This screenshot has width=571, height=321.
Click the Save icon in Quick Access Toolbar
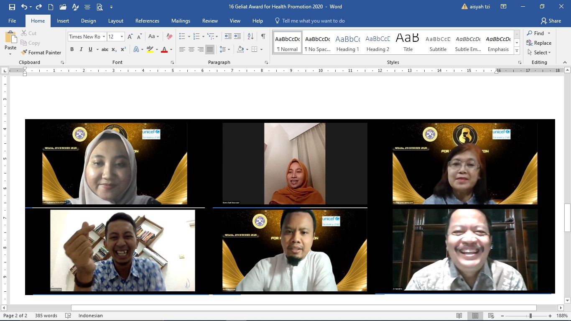tap(12, 7)
